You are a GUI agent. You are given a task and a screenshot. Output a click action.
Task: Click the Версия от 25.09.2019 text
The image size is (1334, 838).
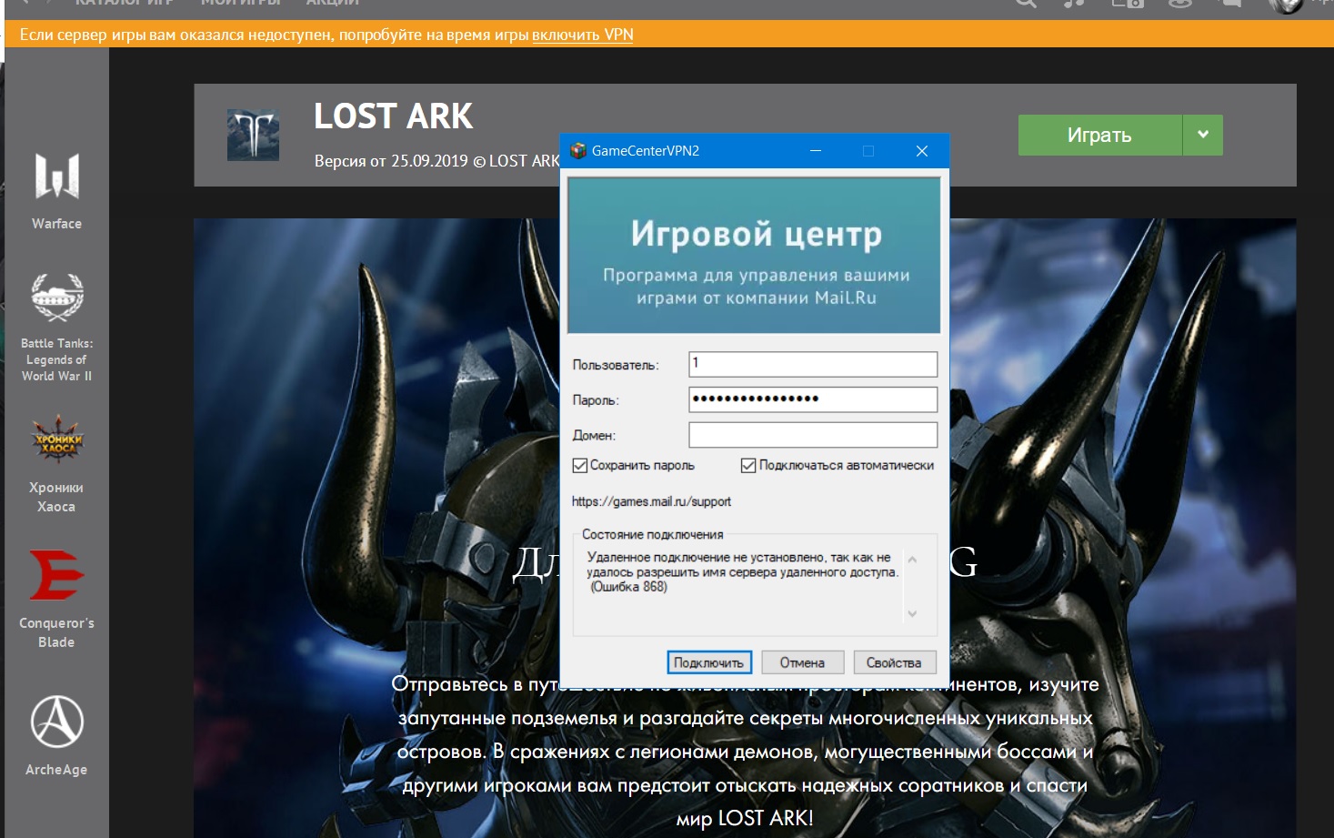coord(391,161)
